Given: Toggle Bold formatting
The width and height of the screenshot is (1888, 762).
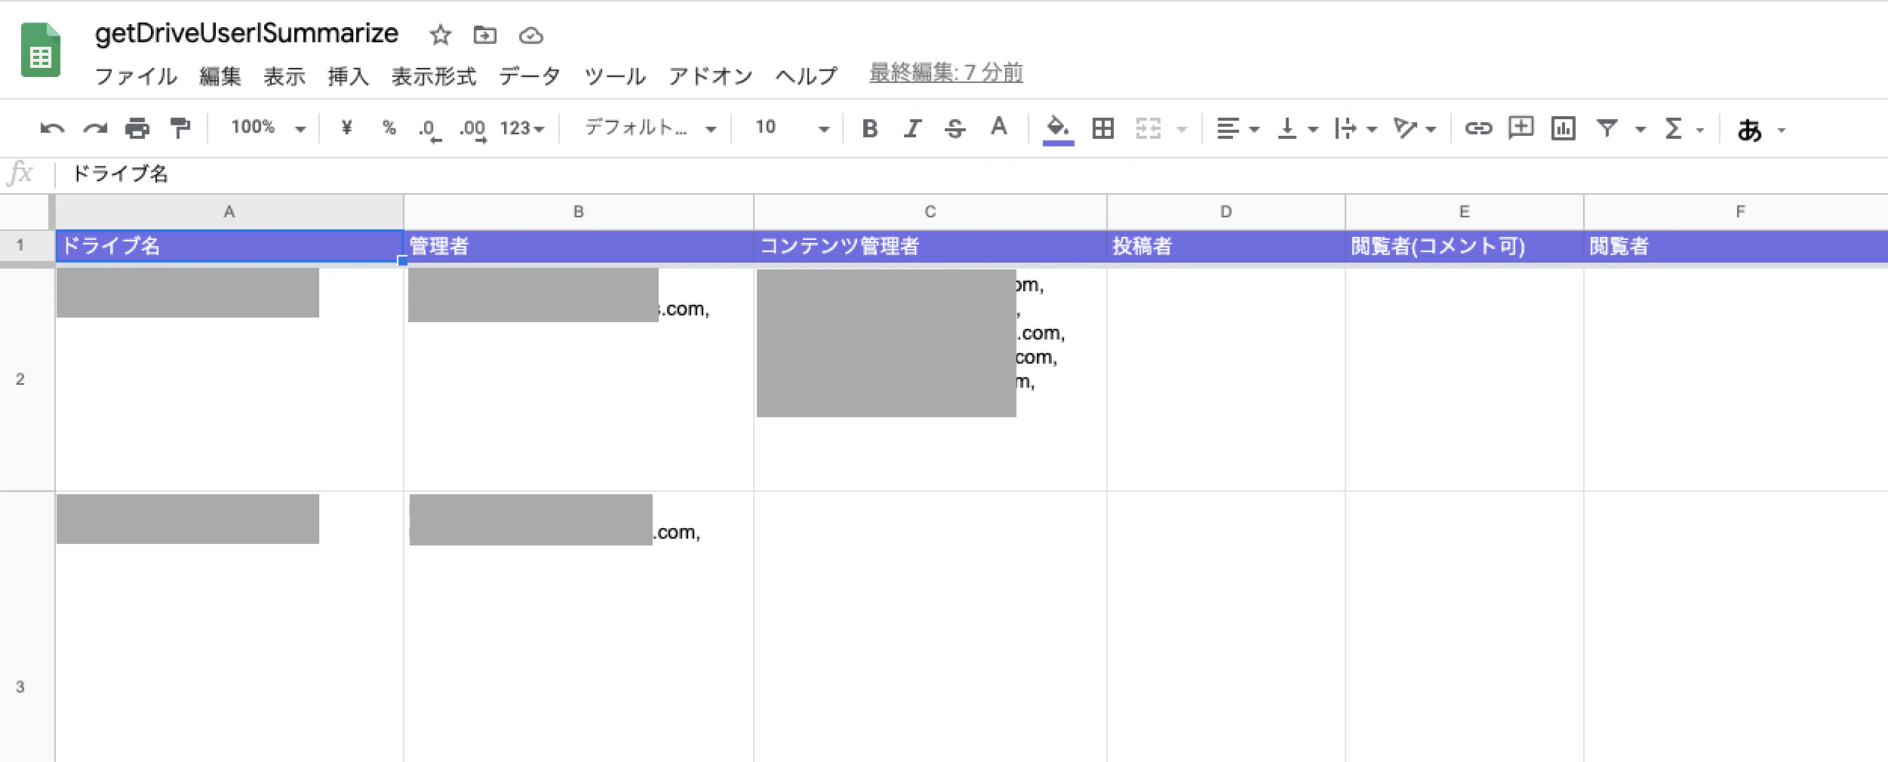Looking at the screenshot, I should pos(869,128).
